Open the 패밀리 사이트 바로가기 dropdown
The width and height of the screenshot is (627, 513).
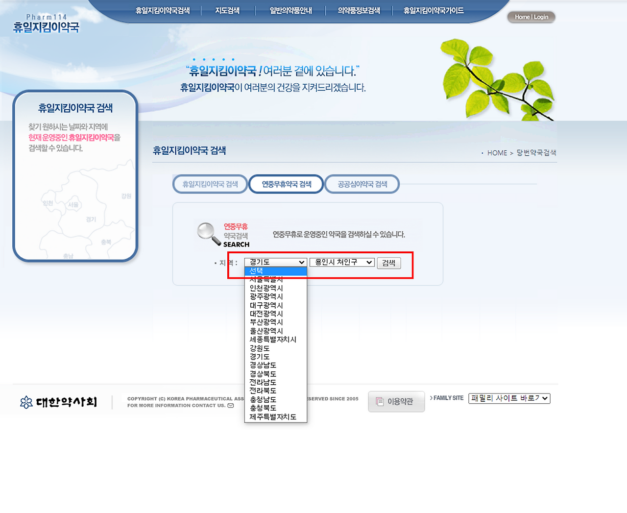508,398
